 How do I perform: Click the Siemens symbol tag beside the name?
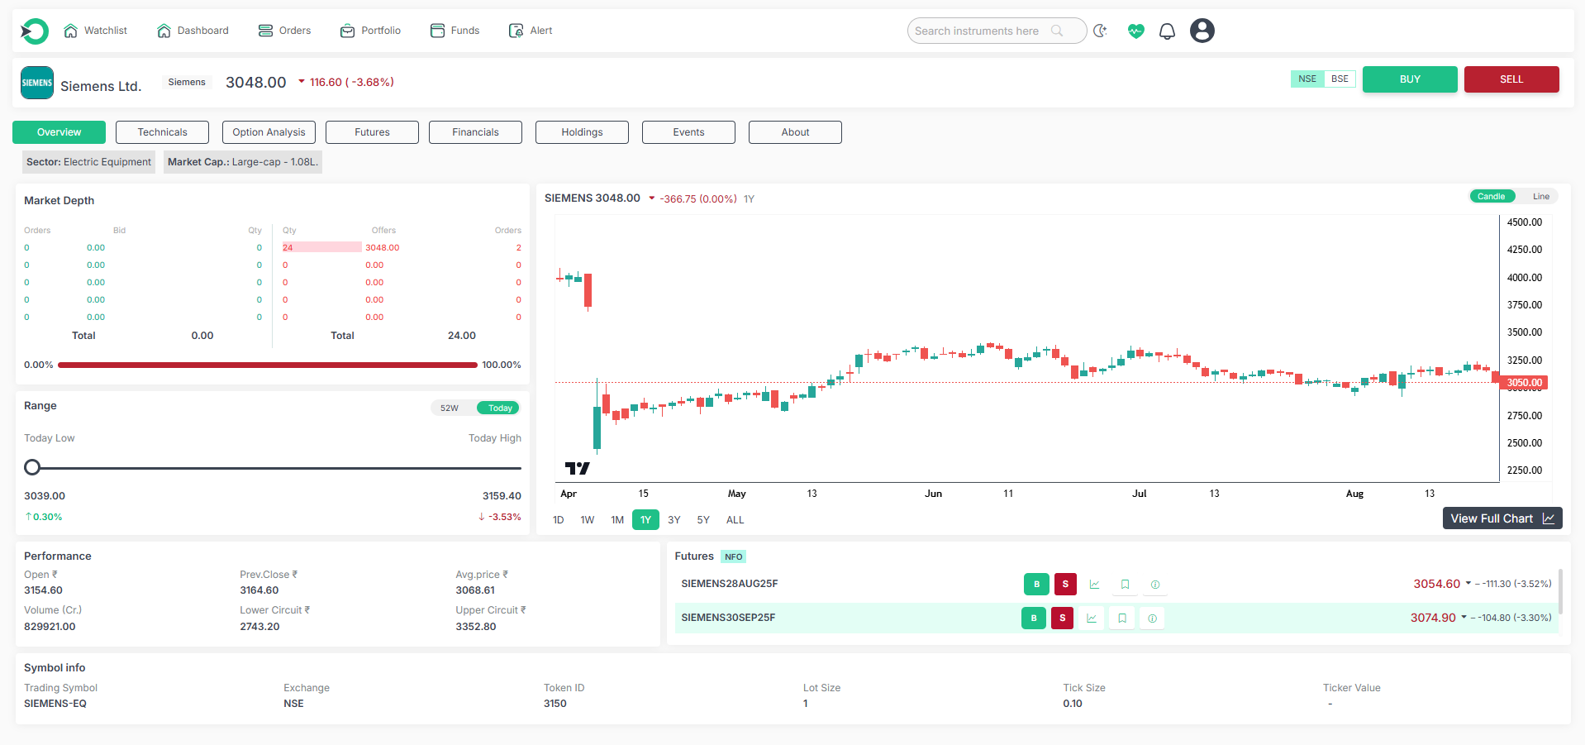point(187,83)
